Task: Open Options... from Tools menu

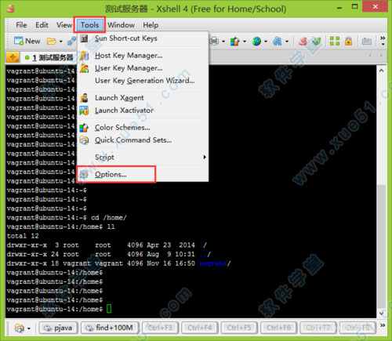Action: [143, 174]
